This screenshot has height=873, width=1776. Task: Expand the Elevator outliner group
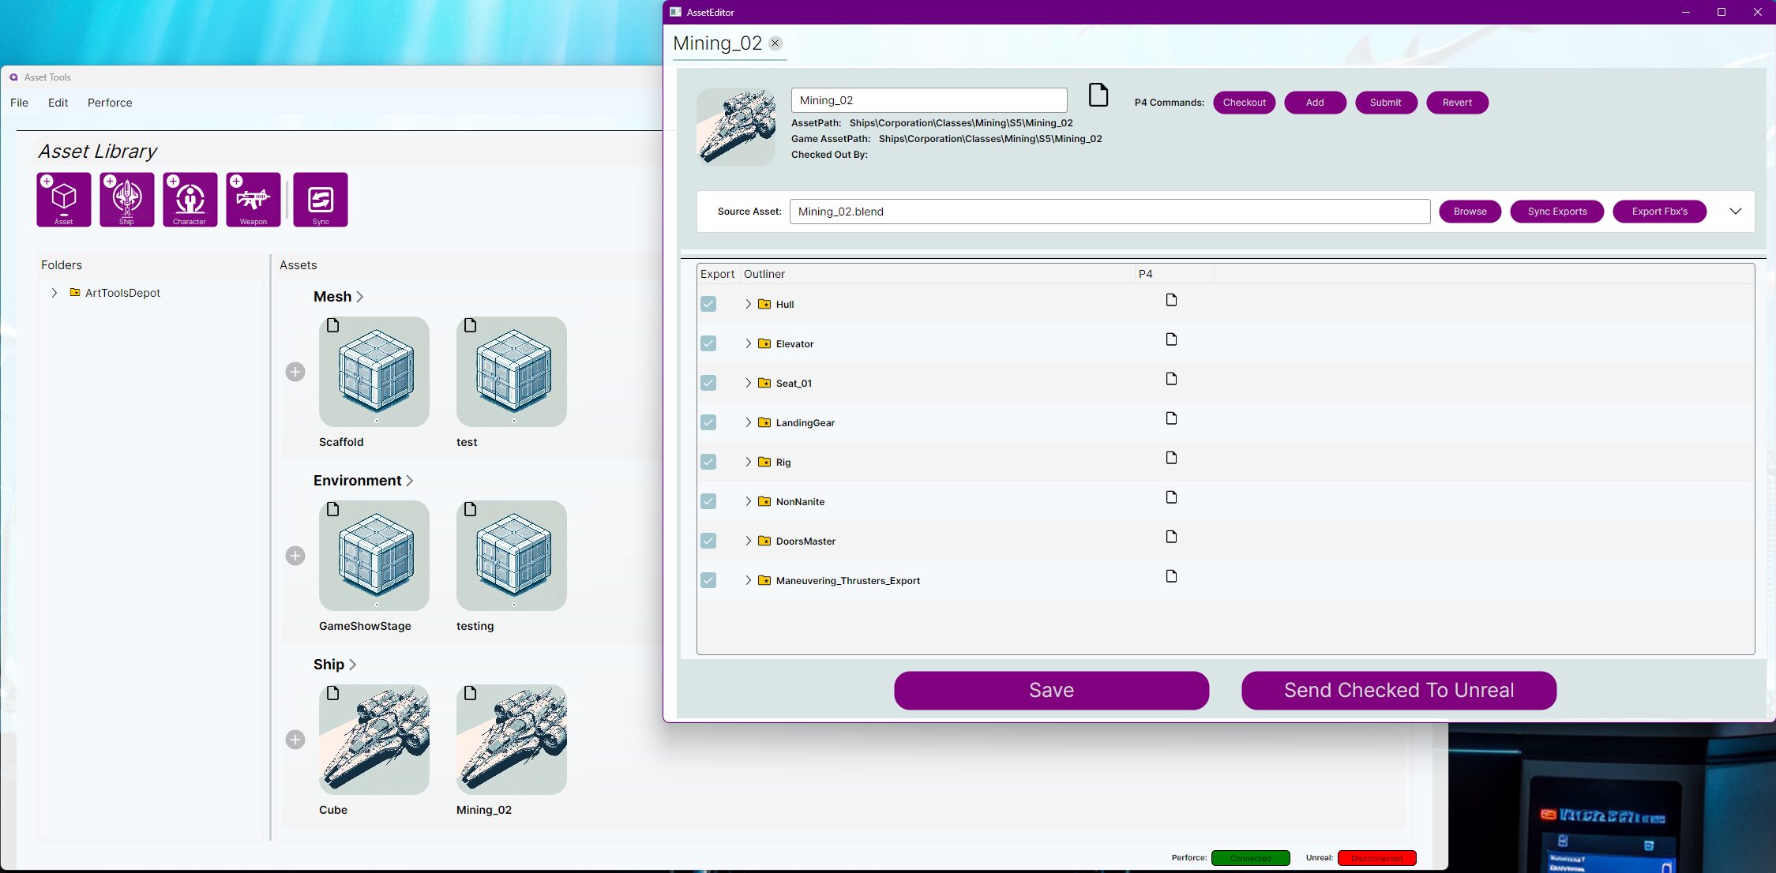coord(748,343)
